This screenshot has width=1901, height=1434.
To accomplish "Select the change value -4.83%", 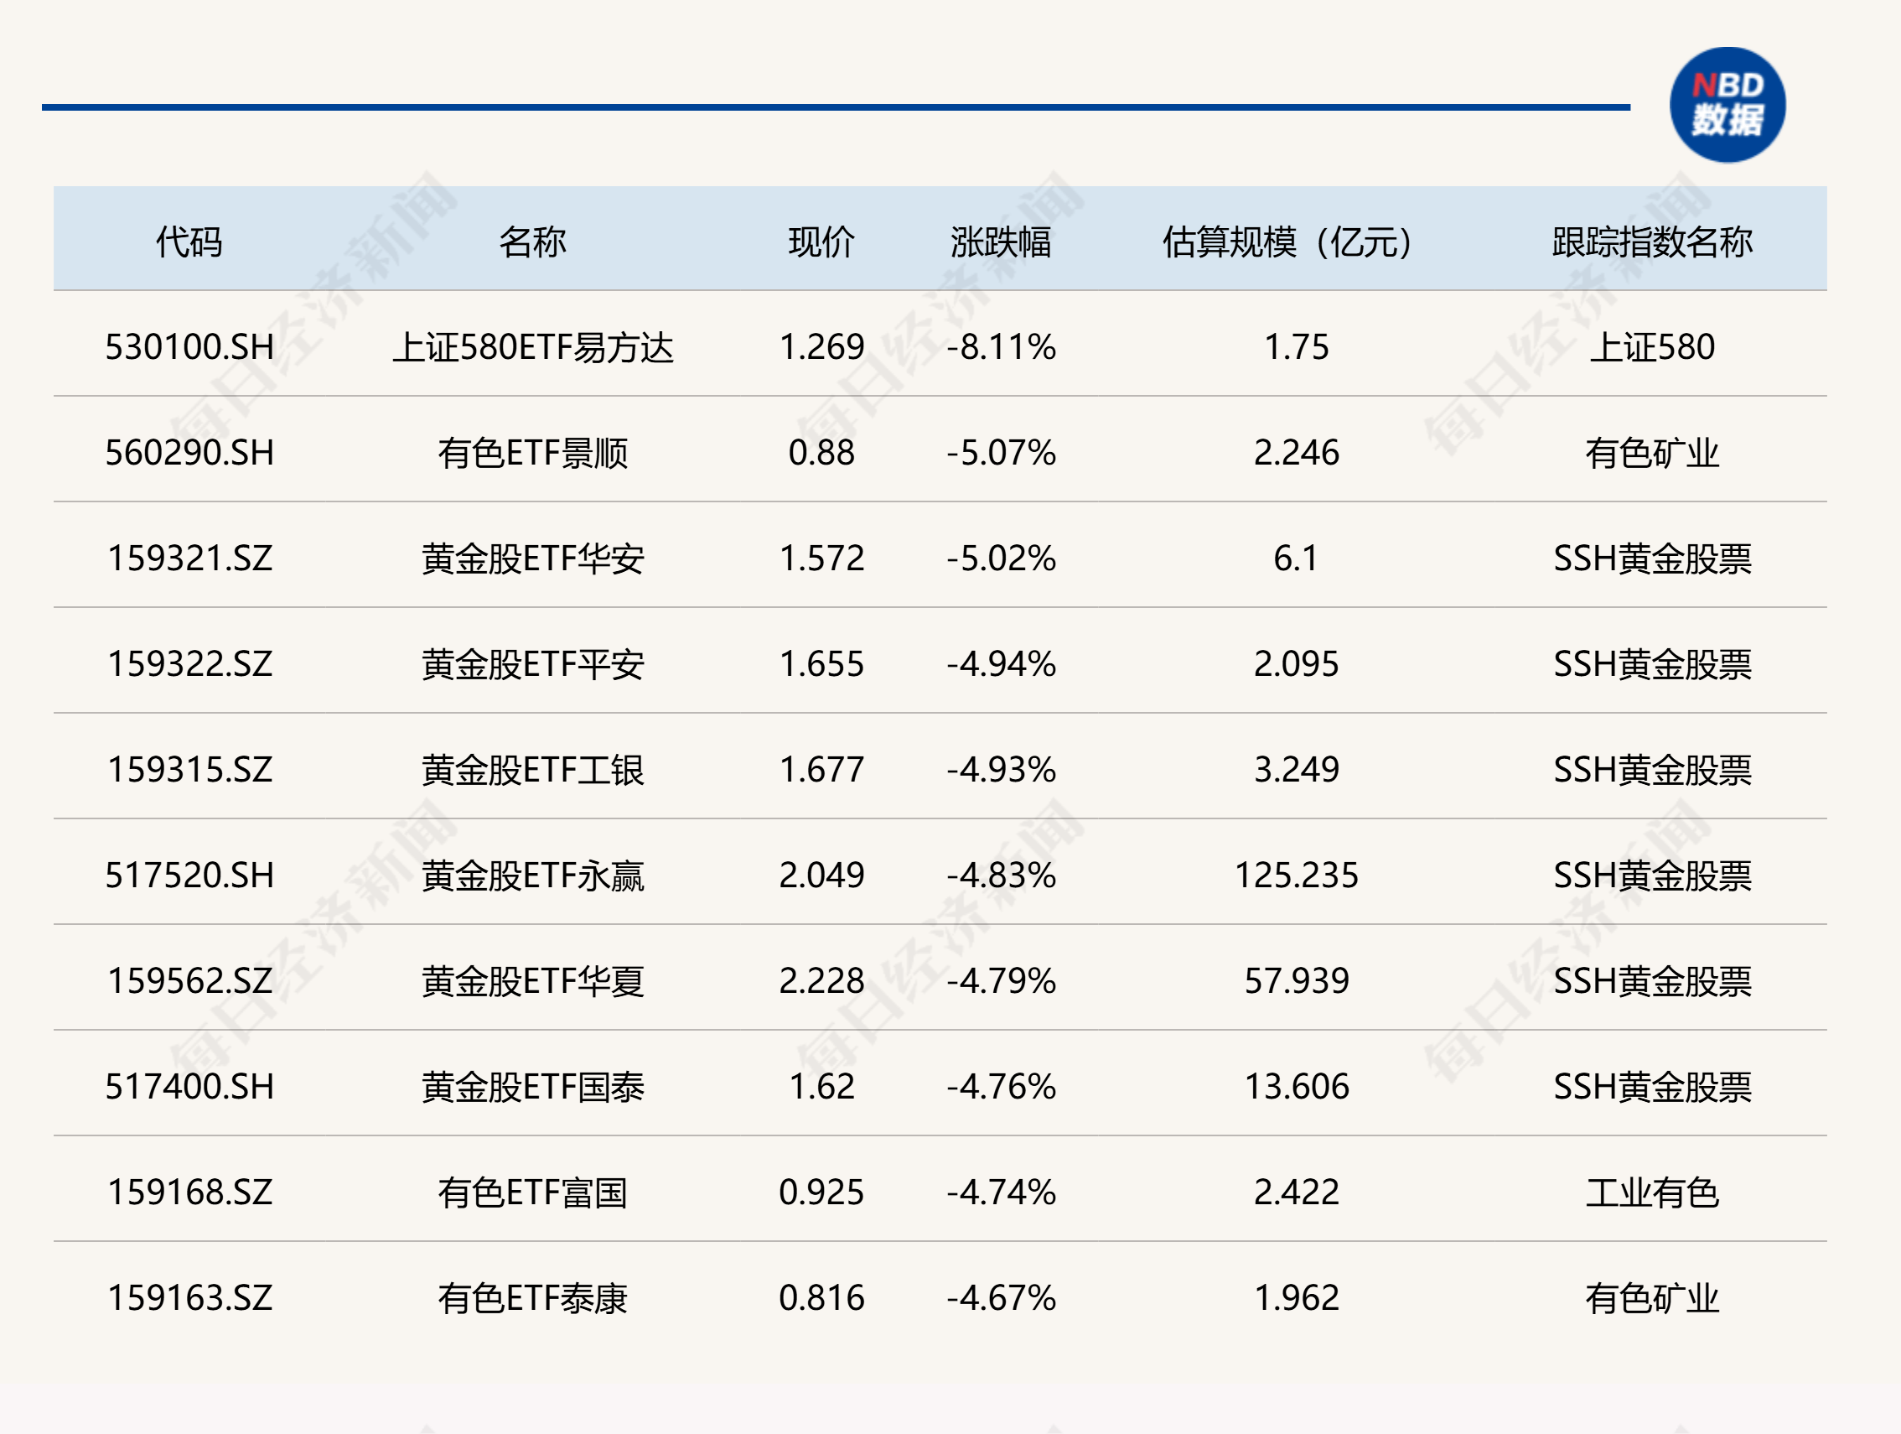I will click(1001, 876).
